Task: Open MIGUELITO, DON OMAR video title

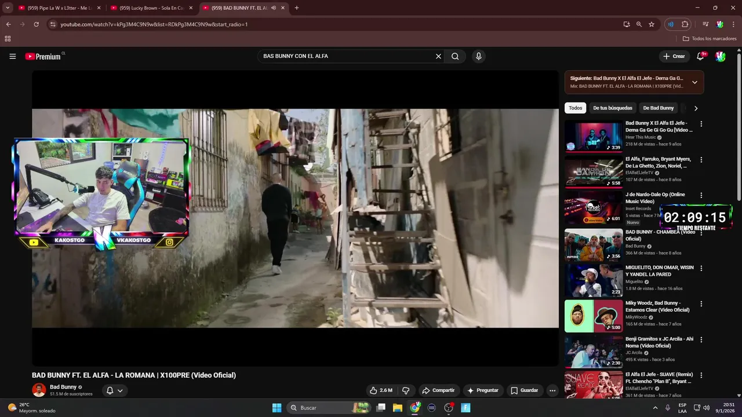Action: [x=659, y=271]
